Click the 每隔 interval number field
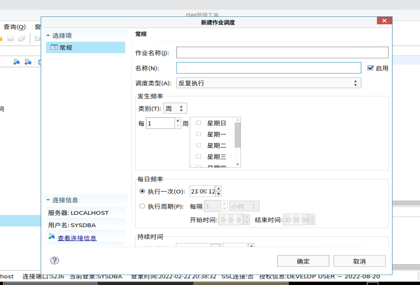The image size is (420, 285). point(213,206)
